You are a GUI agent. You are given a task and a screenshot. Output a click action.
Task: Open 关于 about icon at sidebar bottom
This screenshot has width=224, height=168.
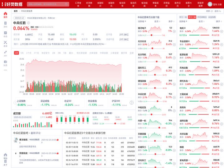click(x=5, y=163)
